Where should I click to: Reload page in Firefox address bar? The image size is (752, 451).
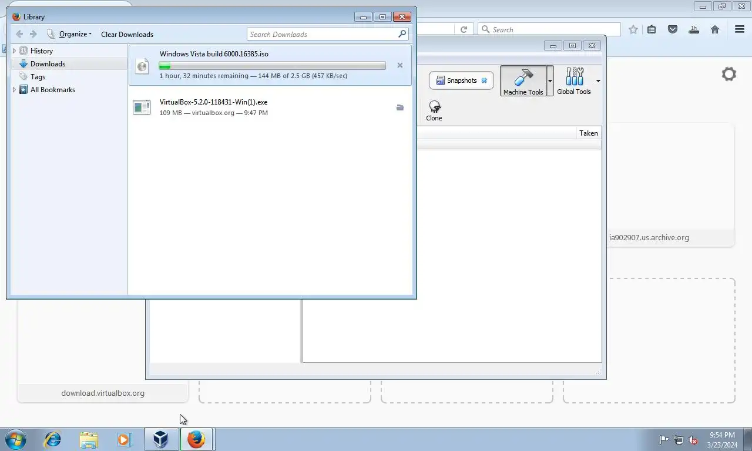point(464,29)
